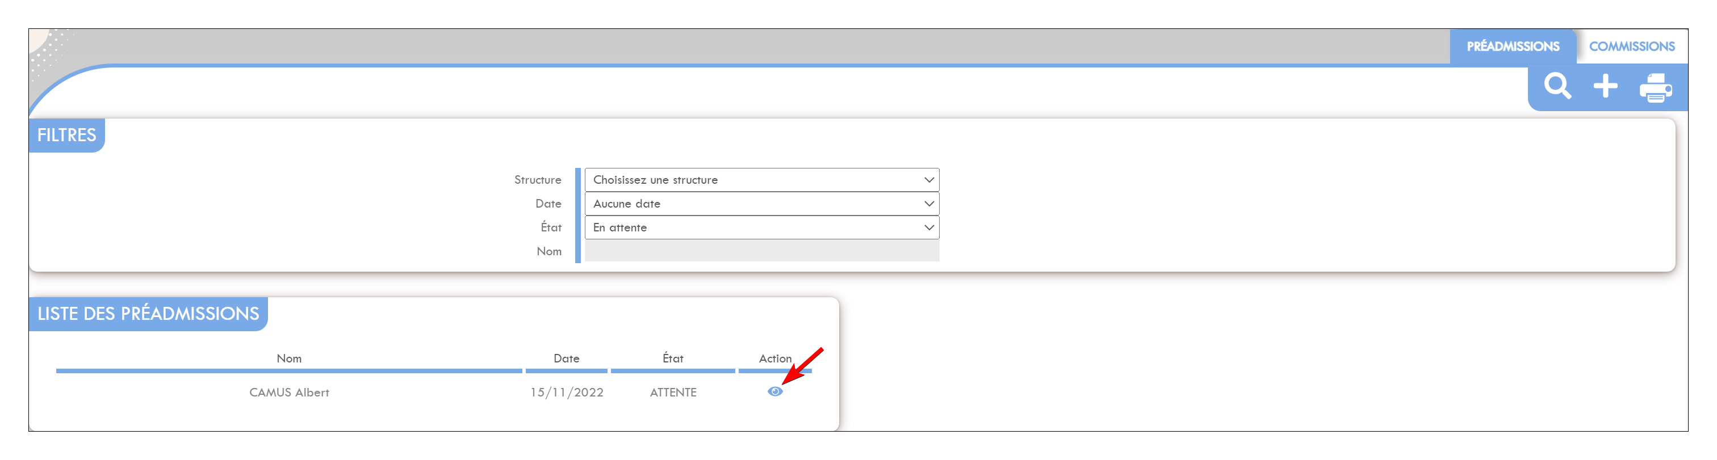
Task: Open the État dropdown showing En attente
Action: click(x=762, y=229)
